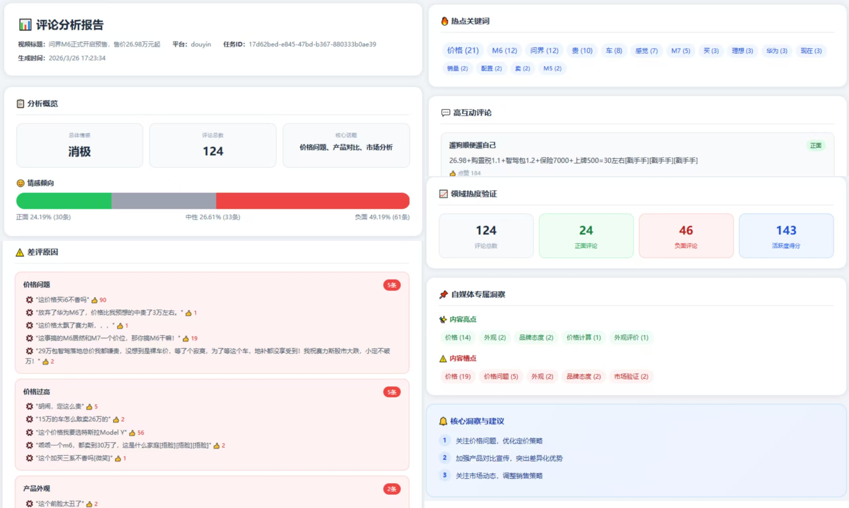The height and width of the screenshot is (508, 849).
Task: Select the 问界 (12) keyword tag
Action: click(544, 51)
